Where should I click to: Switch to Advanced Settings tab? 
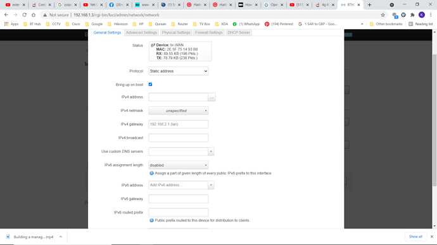142,32
